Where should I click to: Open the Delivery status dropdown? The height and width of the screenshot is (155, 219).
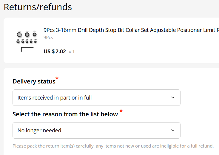tap(96, 97)
